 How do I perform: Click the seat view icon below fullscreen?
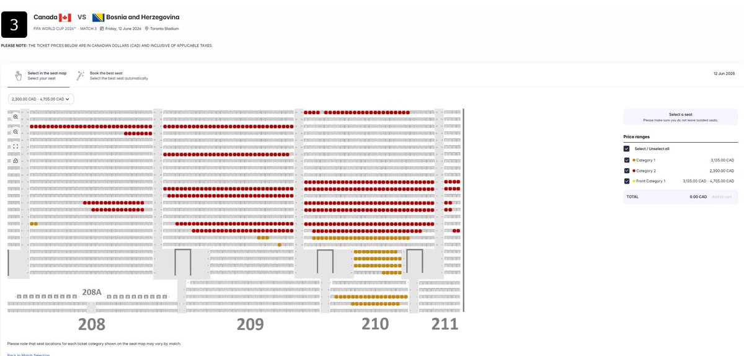[15, 161]
